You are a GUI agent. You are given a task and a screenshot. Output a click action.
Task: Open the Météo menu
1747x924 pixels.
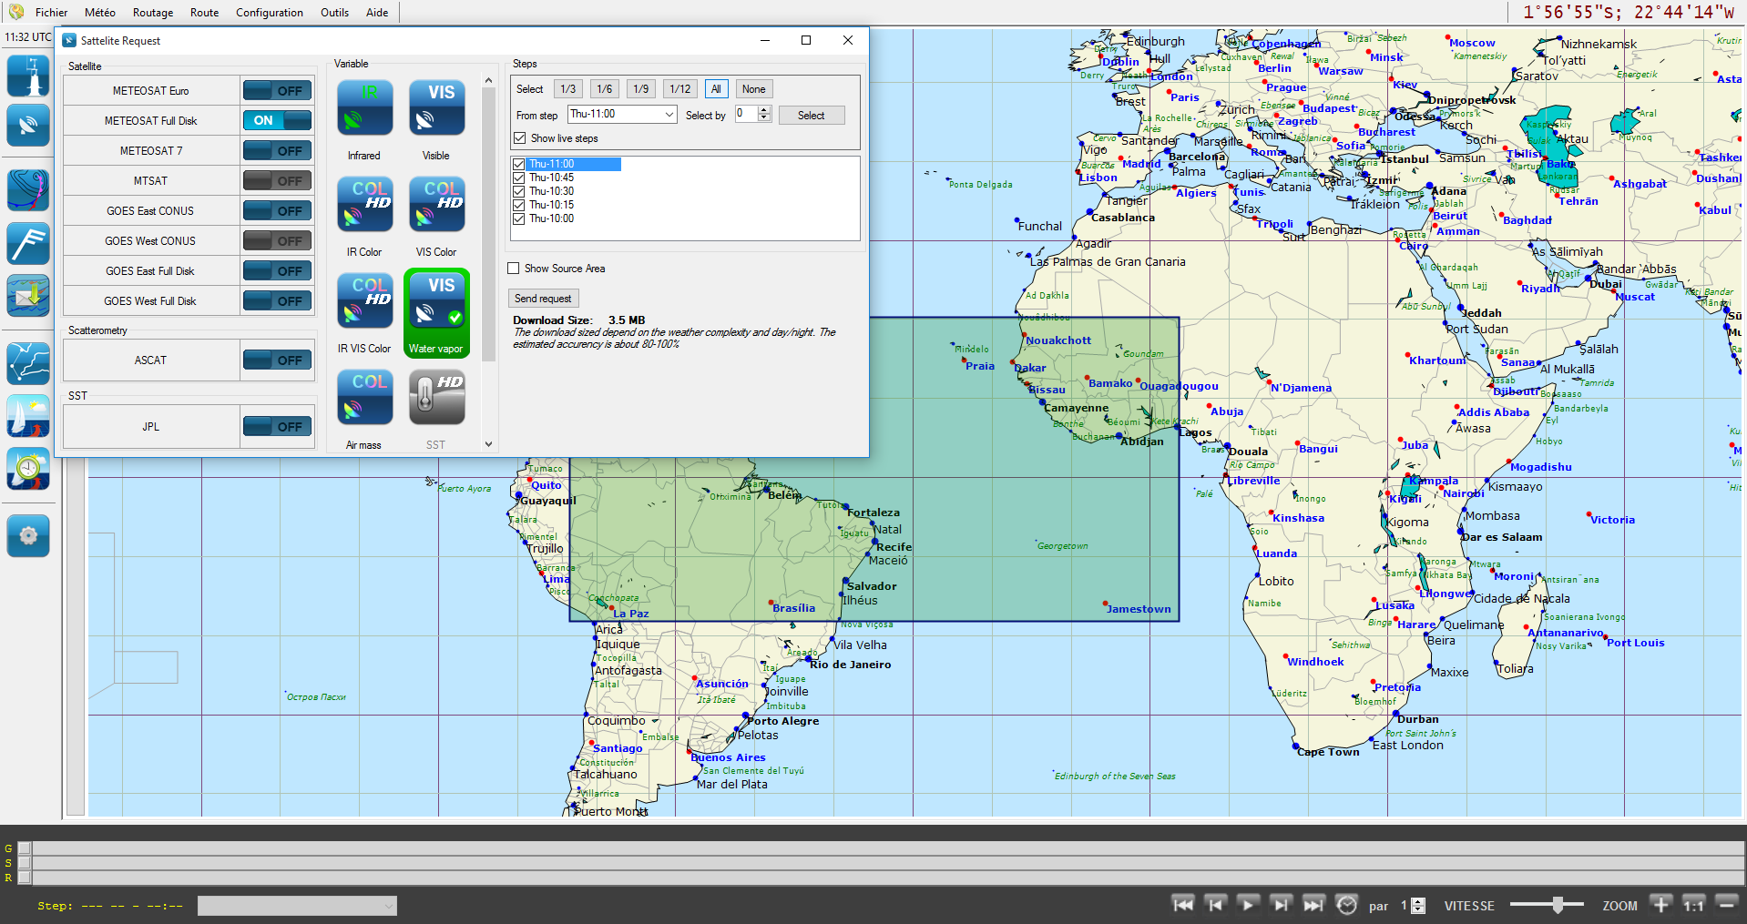tap(99, 13)
